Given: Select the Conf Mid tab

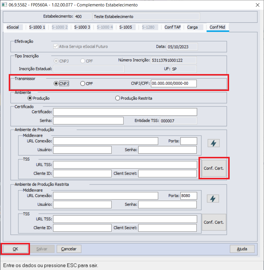Looking at the screenshot, I should click(x=217, y=27).
